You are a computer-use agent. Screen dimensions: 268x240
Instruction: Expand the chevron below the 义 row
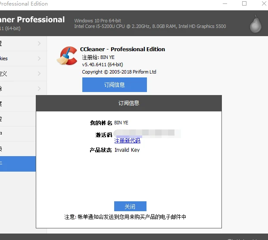coord(39,89)
